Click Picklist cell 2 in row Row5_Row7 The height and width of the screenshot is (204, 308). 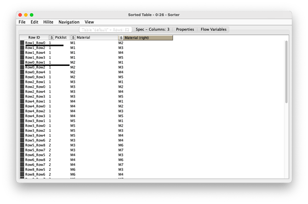pos(50,150)
